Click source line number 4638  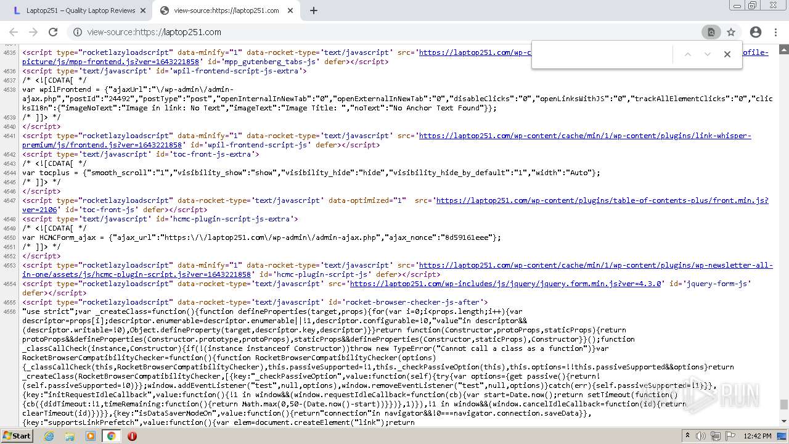pyautogui.click(x=9, y=89)
